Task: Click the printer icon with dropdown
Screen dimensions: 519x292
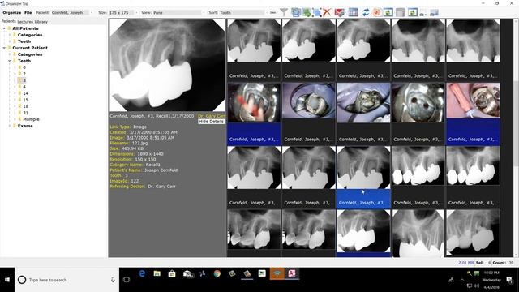Action: (x=423, y=13)
